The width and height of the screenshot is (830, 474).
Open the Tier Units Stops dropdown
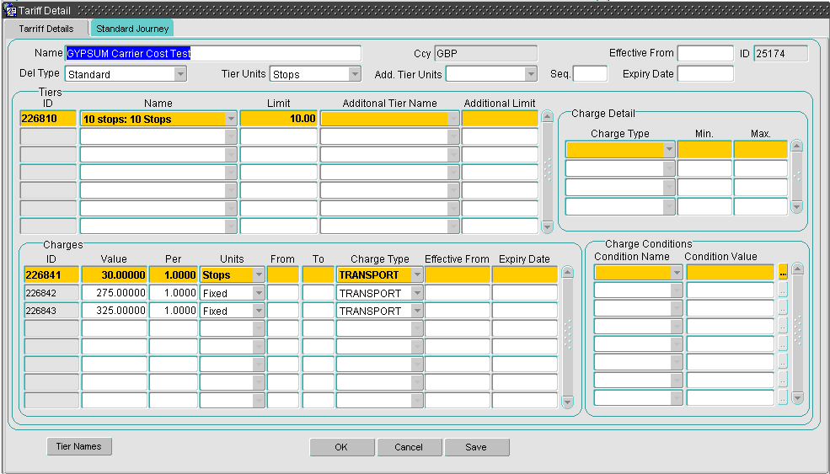pyautogui.click(x=355, y=74)
